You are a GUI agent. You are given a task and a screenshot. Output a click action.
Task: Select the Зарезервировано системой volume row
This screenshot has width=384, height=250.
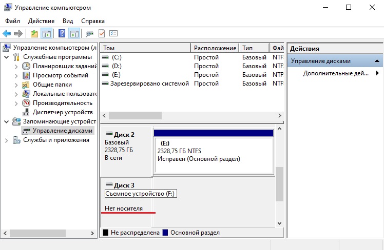tap(192, 84)
